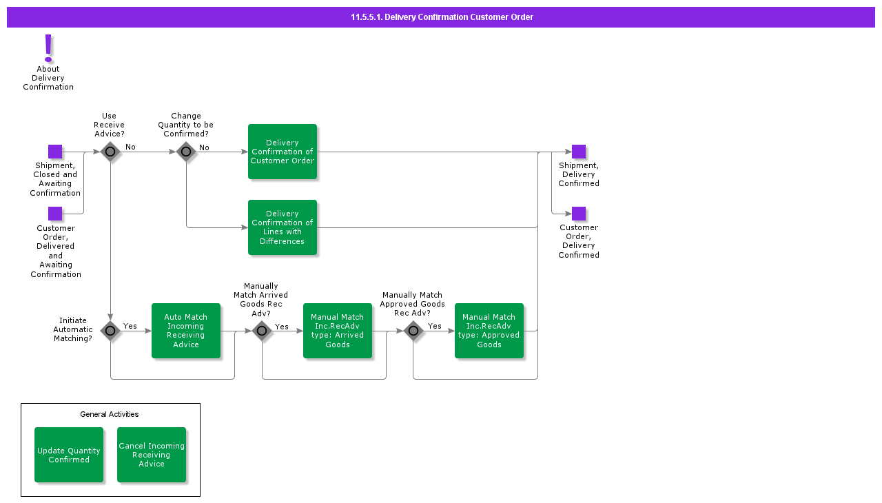Viewport: 882px width, 503px height.
Task: Click the purple 'Shipment, Closed and Awaiting Confirmation' event square
Action: click(55, 152)
